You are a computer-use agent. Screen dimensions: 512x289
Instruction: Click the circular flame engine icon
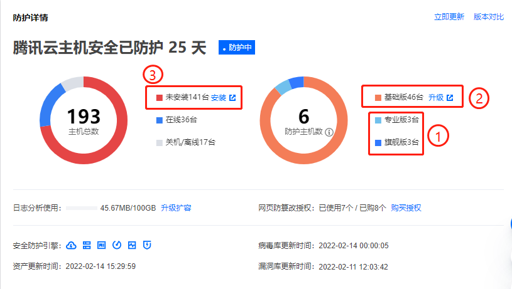(117, 245)
